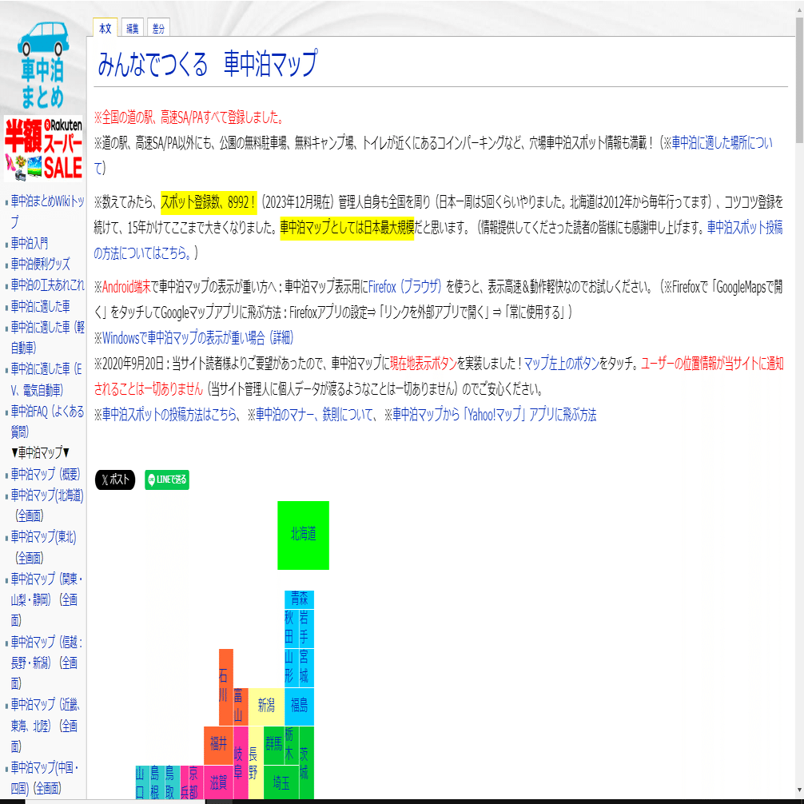Screen dimensions: 804x804
Task: Open 車中泊スポットの投稿方法はこちら link
Action: click(169, 415)
